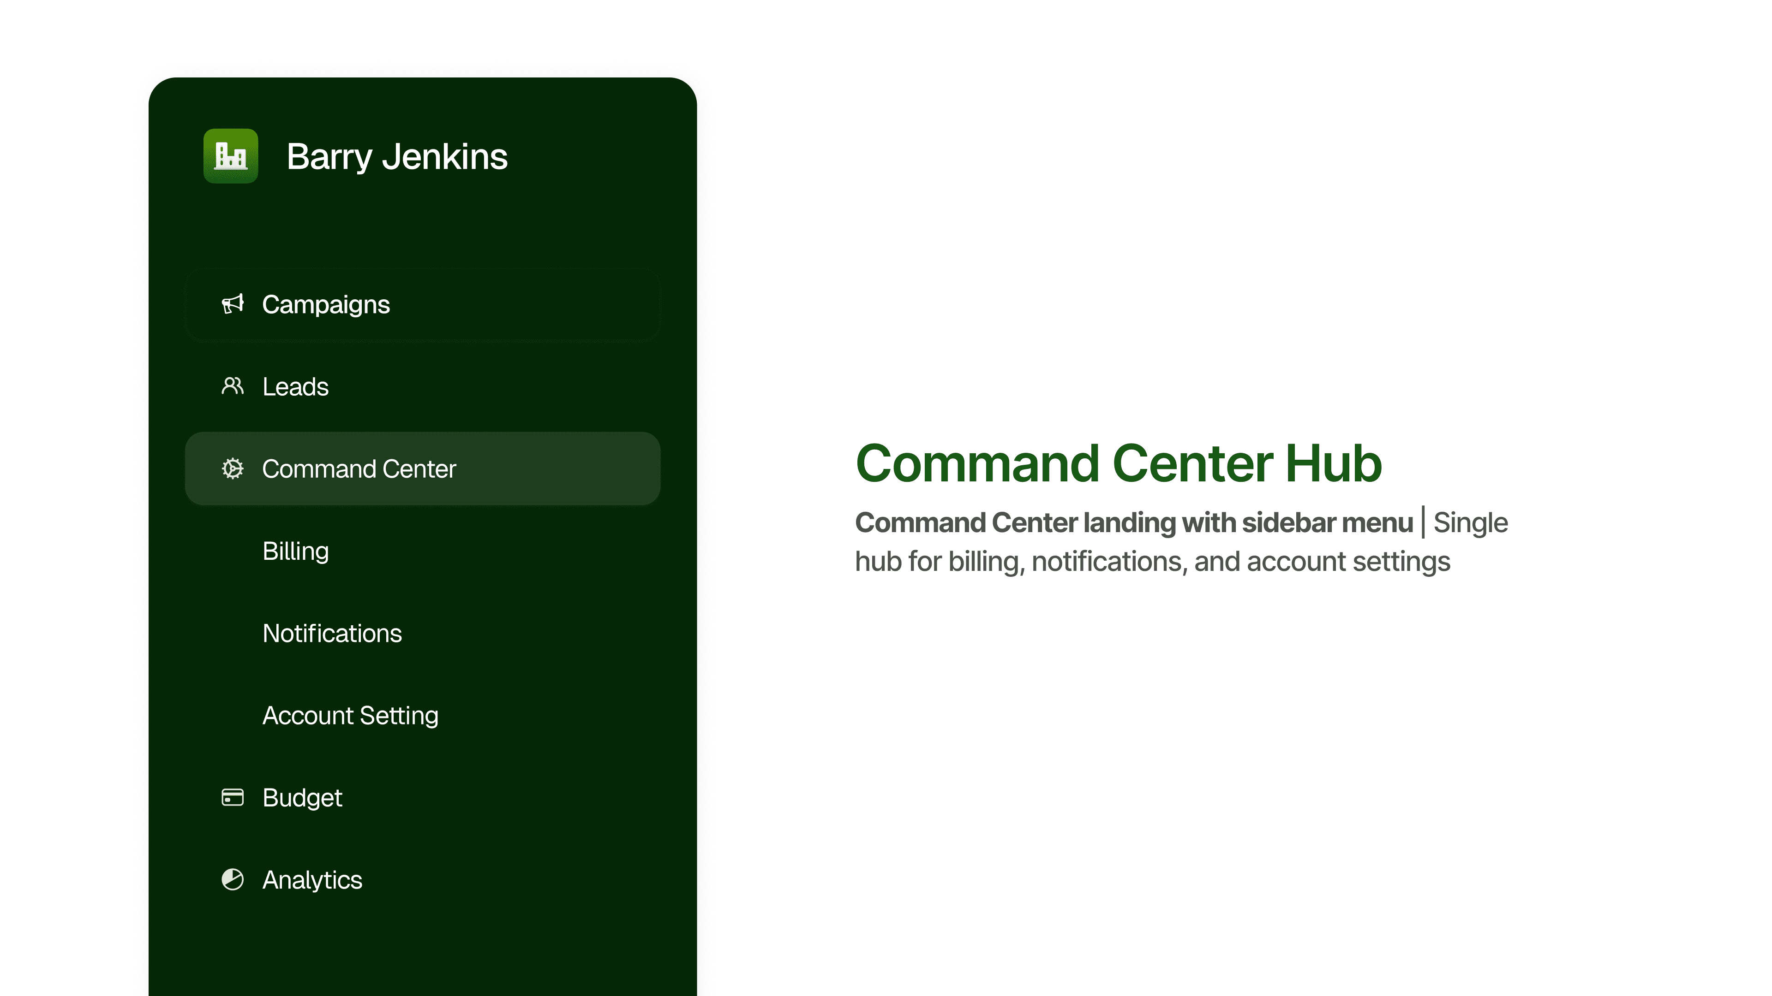1772x996 pixels.
Task: Click the Budget card icon
Action: point(233,797)
